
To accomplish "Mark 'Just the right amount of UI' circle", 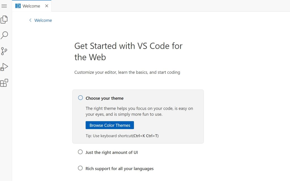I will tap(80, 152).
